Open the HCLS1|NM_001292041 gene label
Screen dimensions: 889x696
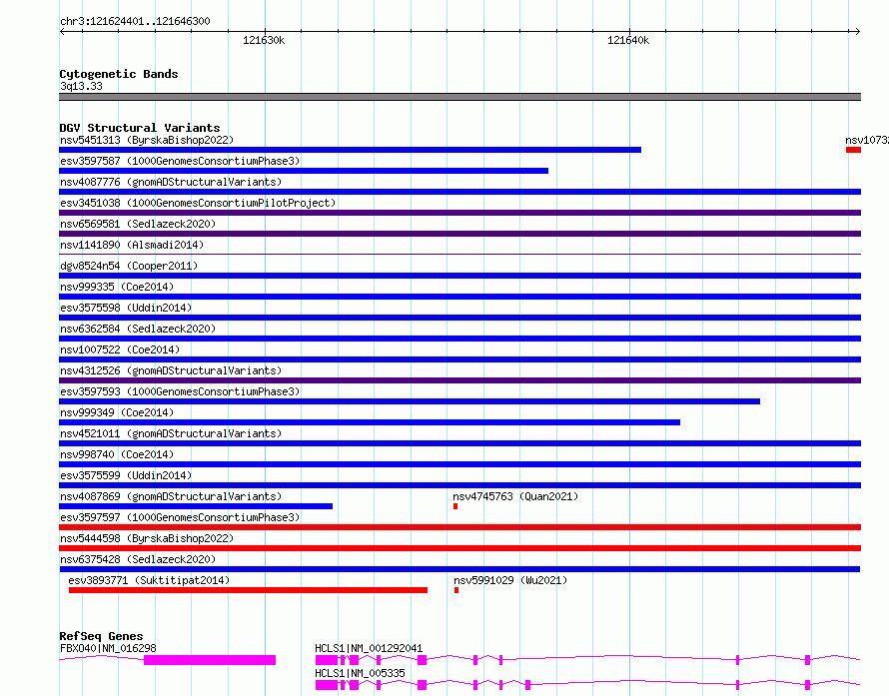pyautogui.click(x=369, y=648)
